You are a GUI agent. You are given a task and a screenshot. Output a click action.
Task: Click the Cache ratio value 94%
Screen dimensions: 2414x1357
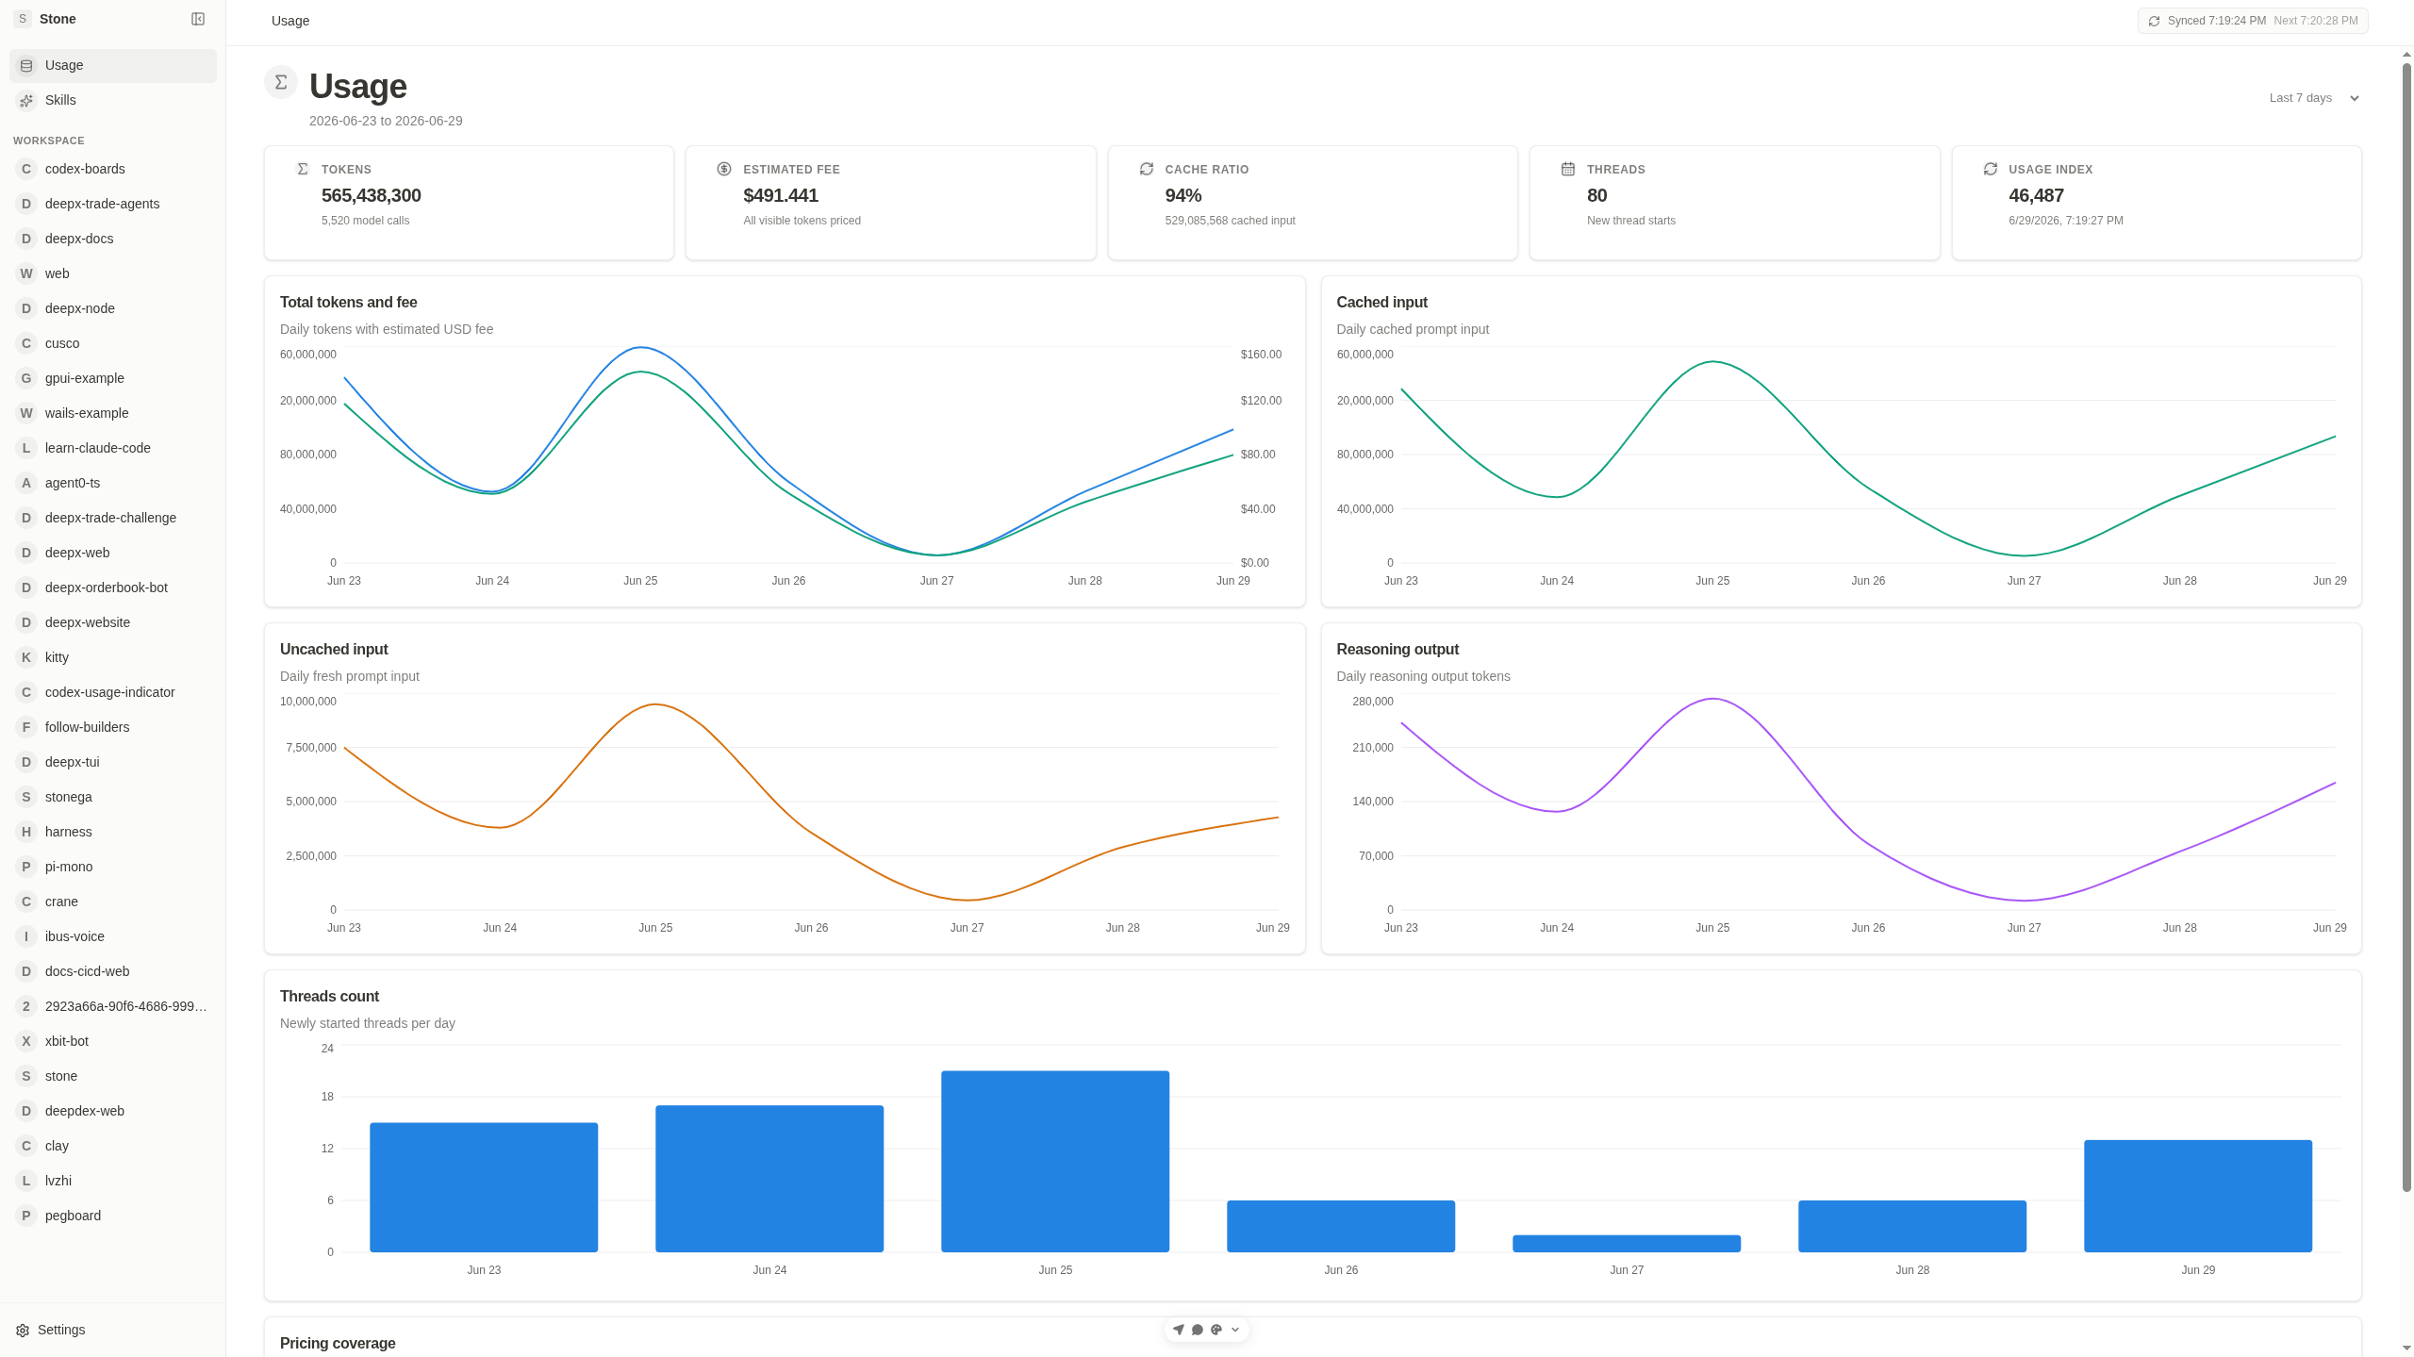1183,195
